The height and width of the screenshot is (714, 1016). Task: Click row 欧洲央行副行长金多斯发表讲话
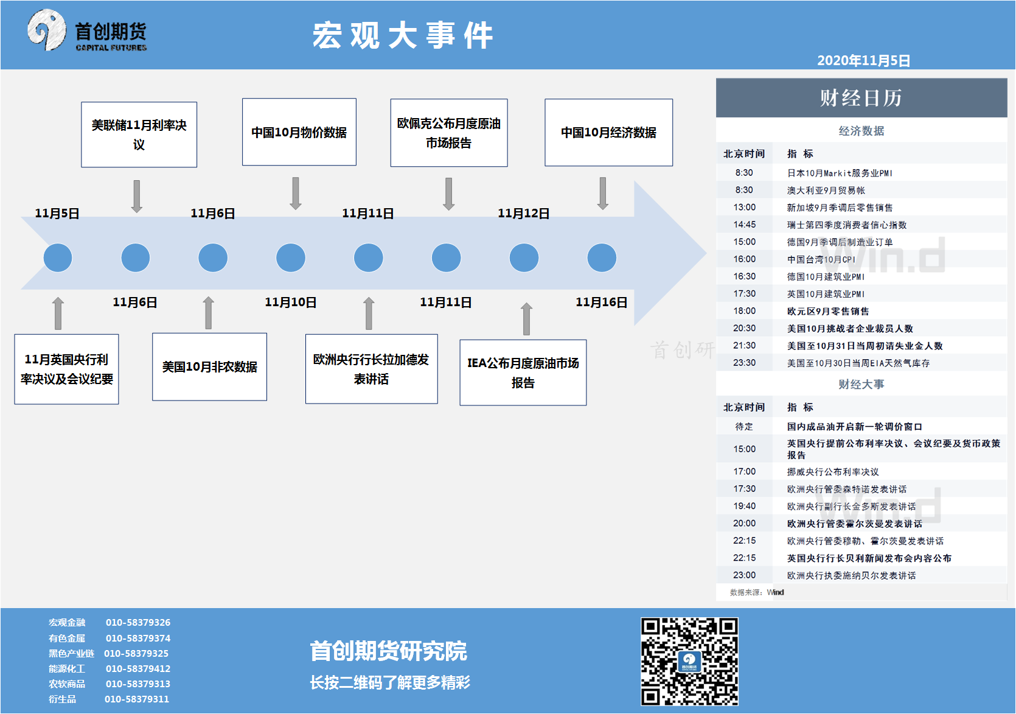click(861, 506)
